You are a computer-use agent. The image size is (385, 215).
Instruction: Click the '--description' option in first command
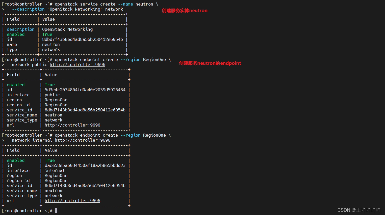coord(28,9)
